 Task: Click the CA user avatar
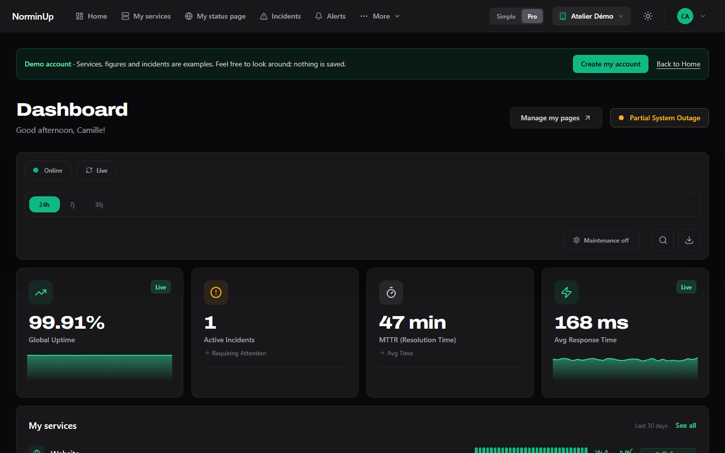click(685, 16)
